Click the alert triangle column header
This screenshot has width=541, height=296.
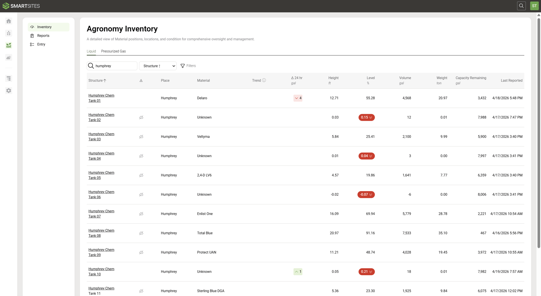[x=141, y=81]
